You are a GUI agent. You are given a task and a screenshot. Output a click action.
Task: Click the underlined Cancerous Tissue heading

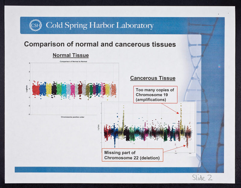click(153, 78)
